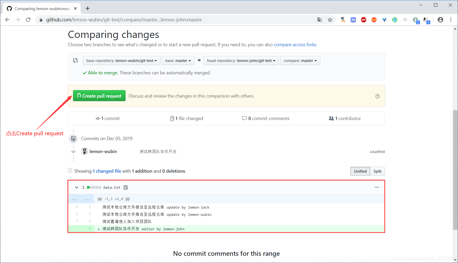
Task: Open the base: master dropdown
Action: pyautogui.click(x=178, y=61)
